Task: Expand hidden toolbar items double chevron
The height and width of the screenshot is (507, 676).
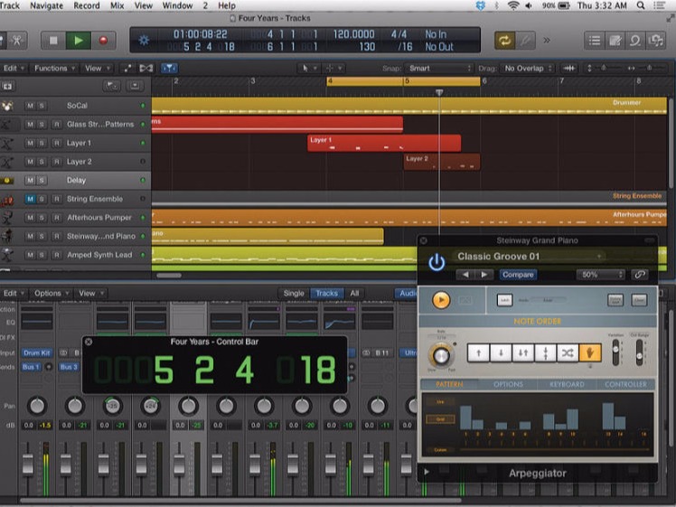Action: pyautogui.click(x=547, y=41)
